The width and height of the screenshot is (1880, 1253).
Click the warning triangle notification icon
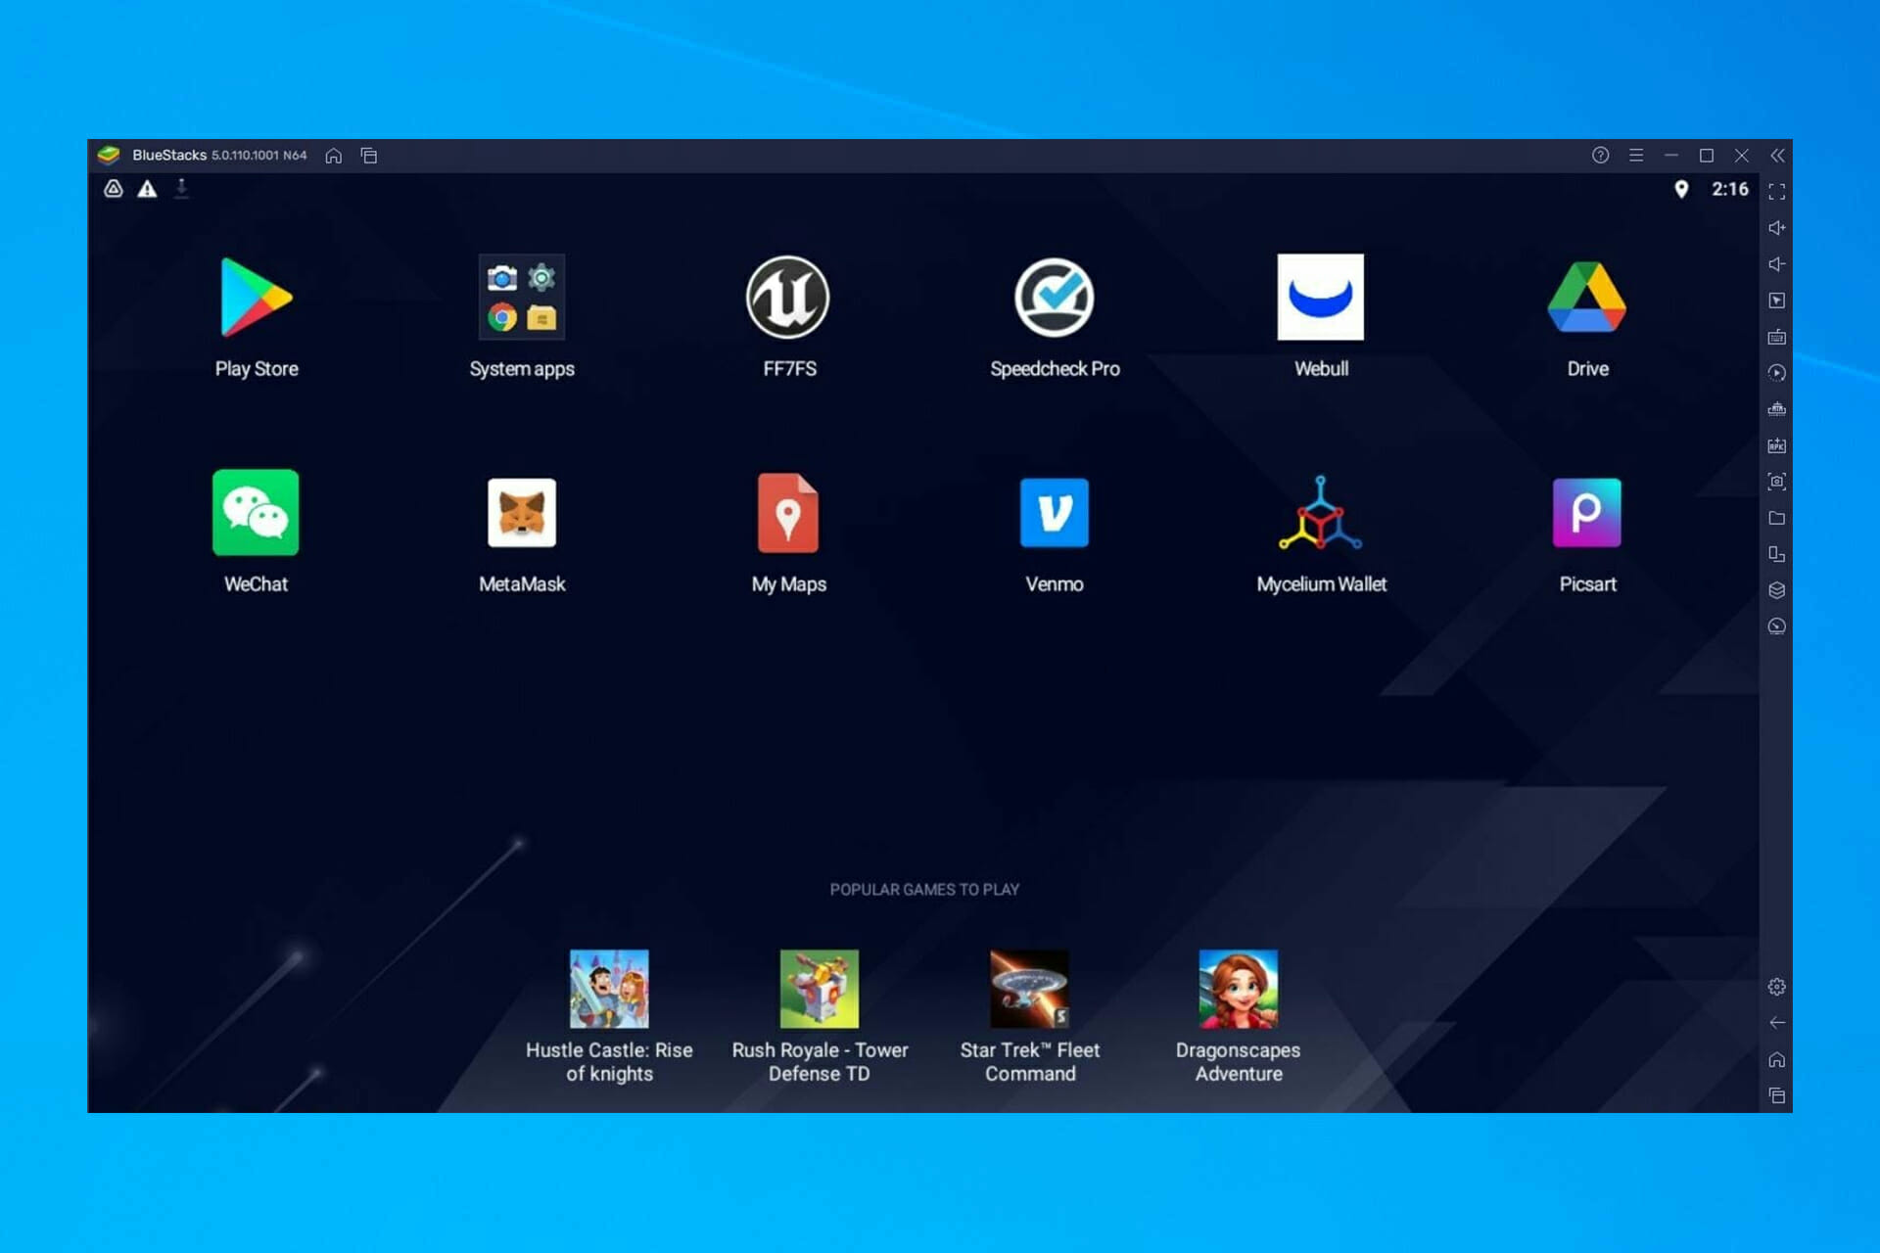[x=147, y=189]
